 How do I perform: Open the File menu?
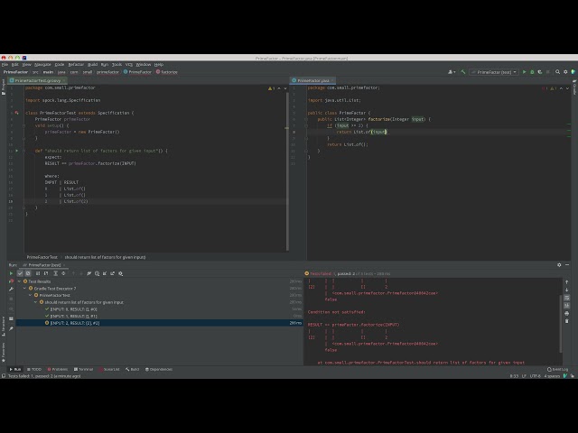tap(5, 64)
